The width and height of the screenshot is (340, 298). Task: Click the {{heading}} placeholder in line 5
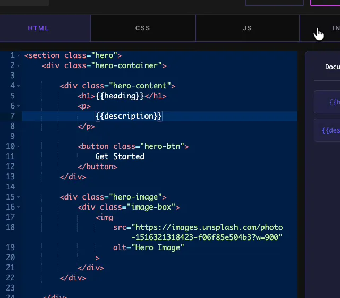[120, 96]
